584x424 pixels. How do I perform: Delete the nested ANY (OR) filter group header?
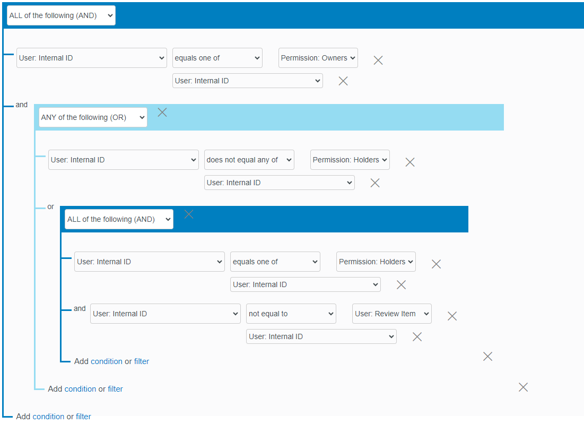click(162, 112)
